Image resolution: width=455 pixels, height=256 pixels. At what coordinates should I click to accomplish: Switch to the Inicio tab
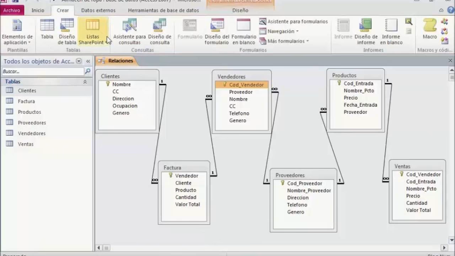click(38, 10)
